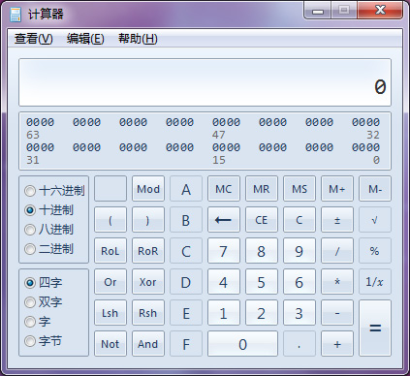
Task: Select the 十进制 decimal radio option
Action: [49, 210]
